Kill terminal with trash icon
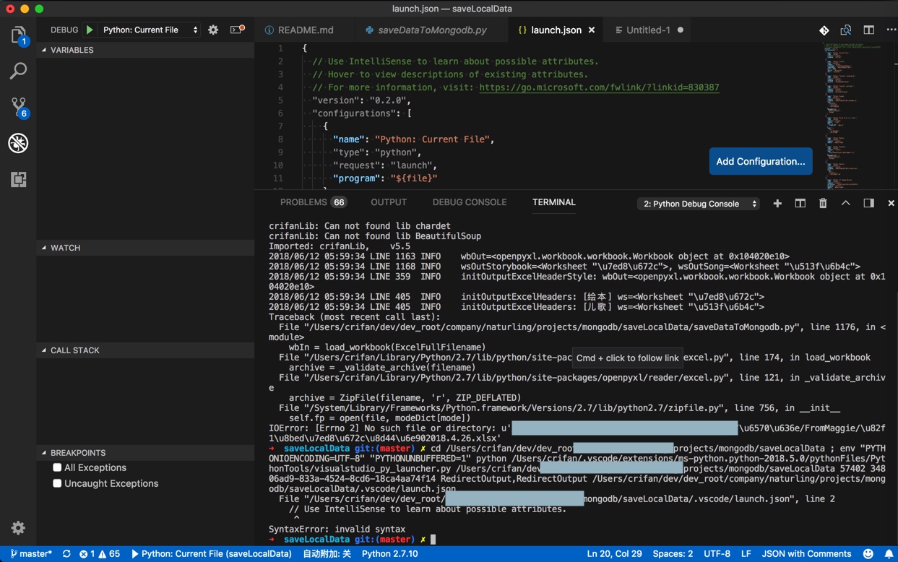Image resolution: width=898 pixels, height=562 pixels. [823, 203]
